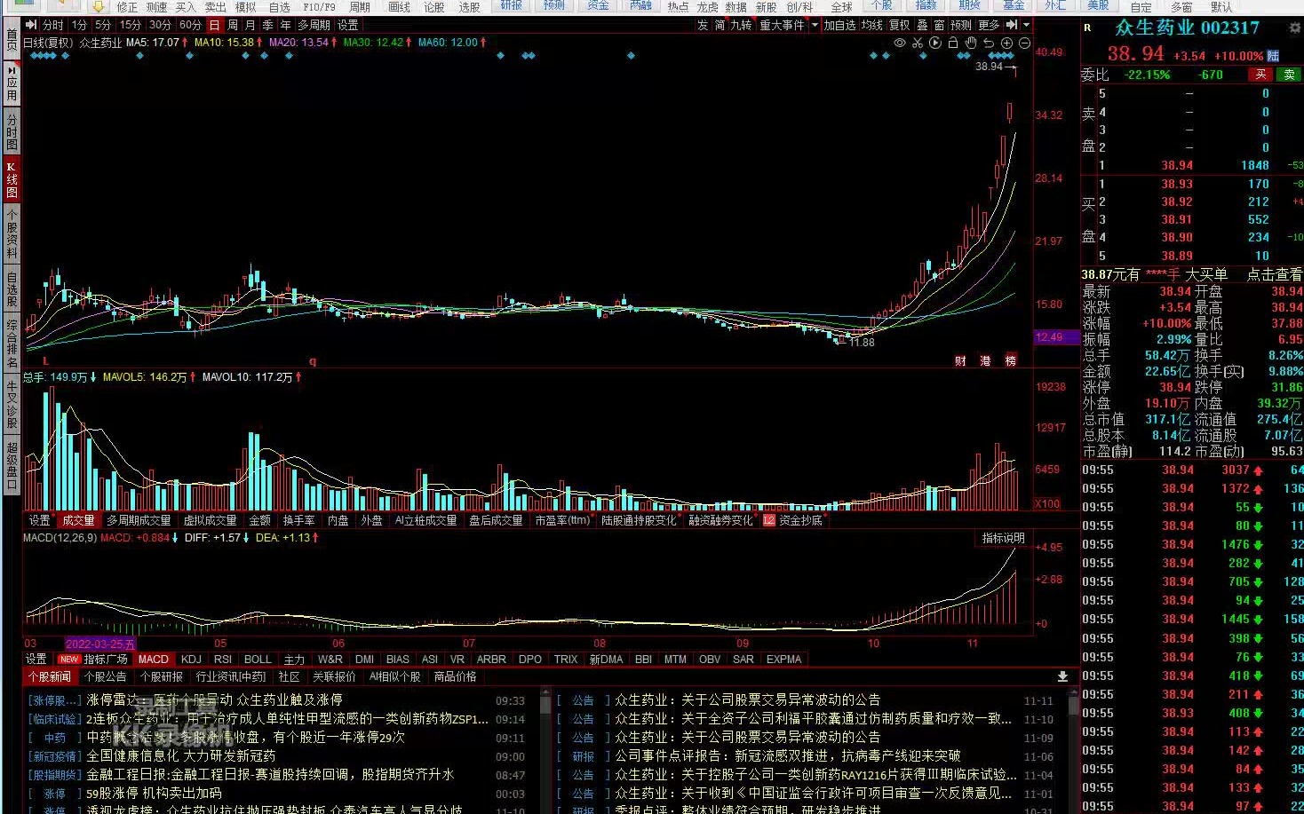Click the 2022-03-25 date marker on timeline
The height and width of the screenshot is (814, 1304).
(x=100, y=644)
